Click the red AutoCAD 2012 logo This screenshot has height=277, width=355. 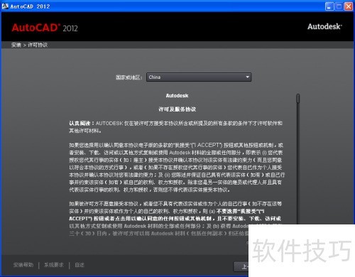(x=45, y=28)
